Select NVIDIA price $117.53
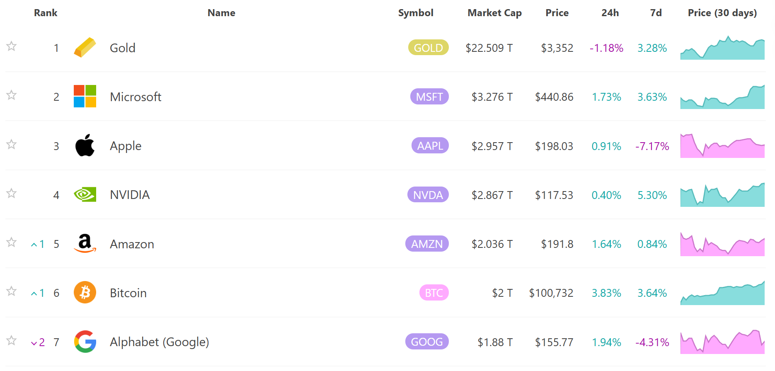Screen dimensions: 775x371 point(554,195)
